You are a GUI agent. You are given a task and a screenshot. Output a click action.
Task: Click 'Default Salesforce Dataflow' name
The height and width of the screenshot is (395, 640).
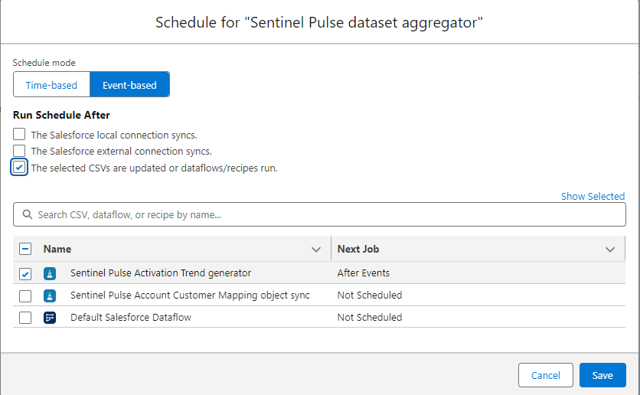coord(131,317)
